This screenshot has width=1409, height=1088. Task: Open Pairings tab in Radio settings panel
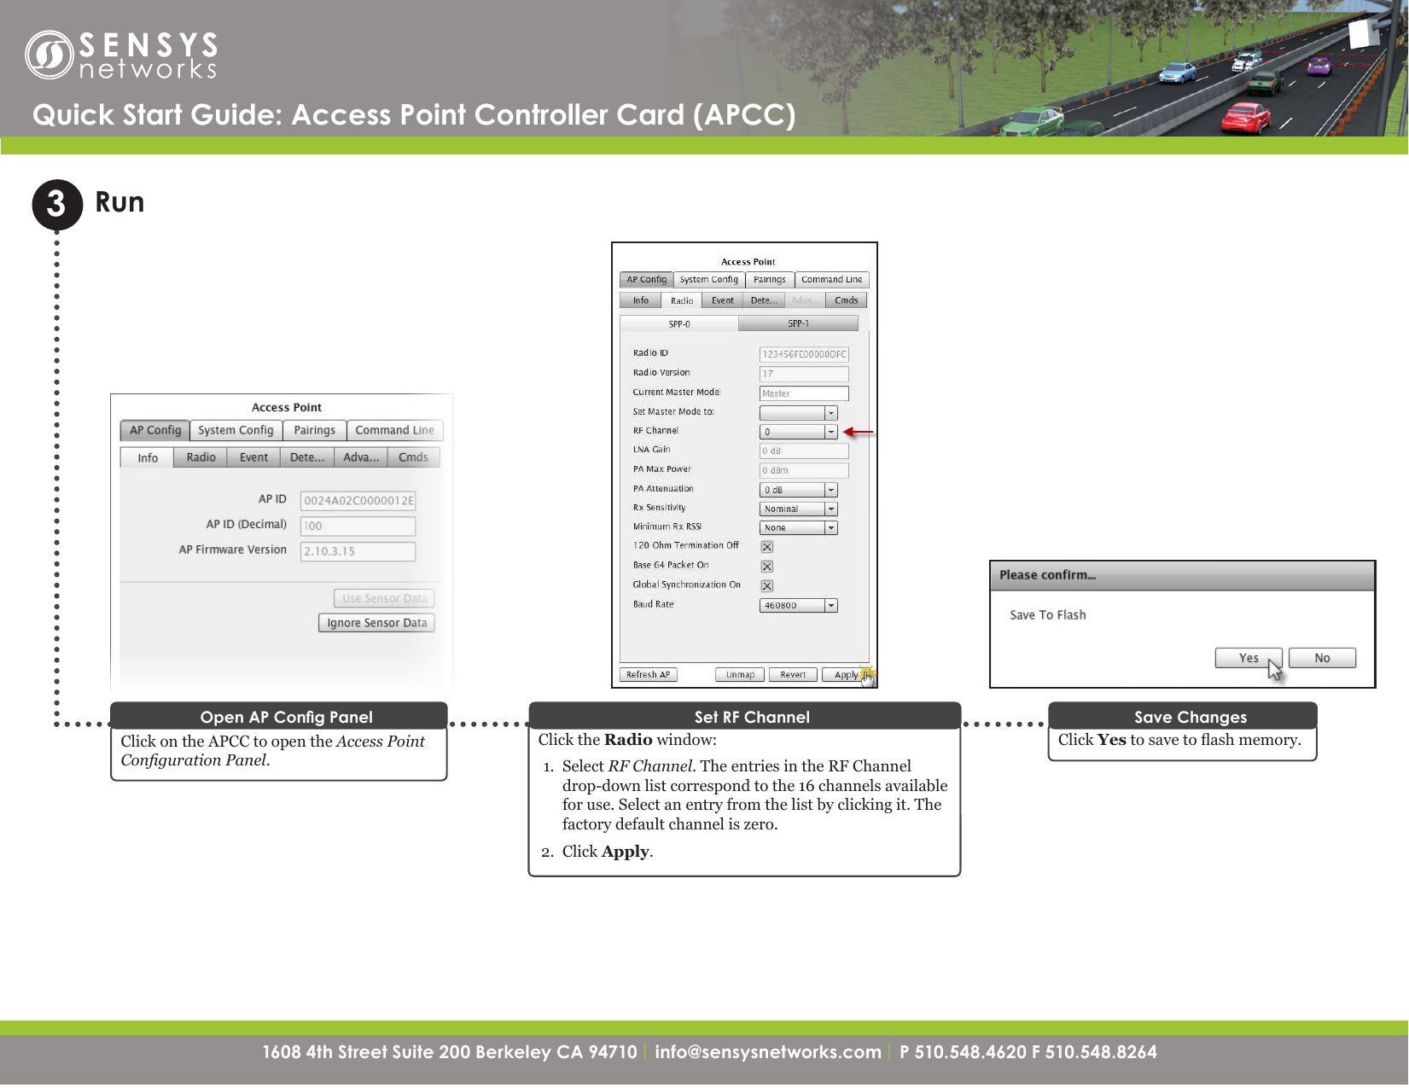point(769,280)
